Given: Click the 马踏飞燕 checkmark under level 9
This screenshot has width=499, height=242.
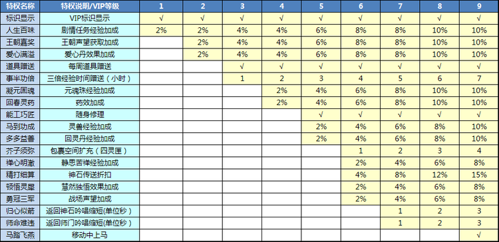Looking at the screenshot, I should (479, 235).
